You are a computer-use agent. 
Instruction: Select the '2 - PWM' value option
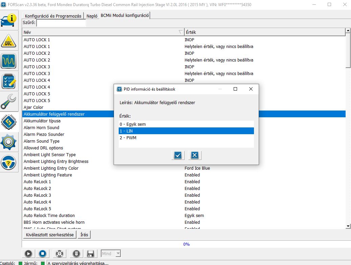[186, 138]
